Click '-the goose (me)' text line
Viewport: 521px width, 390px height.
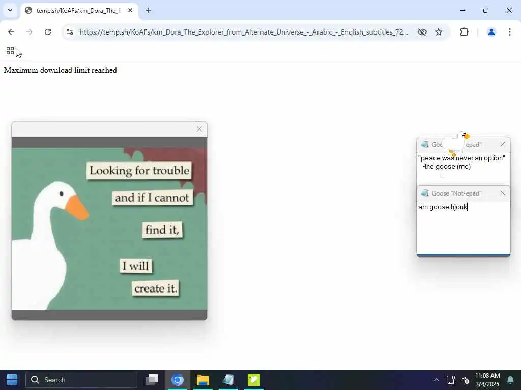click(447, 167)
